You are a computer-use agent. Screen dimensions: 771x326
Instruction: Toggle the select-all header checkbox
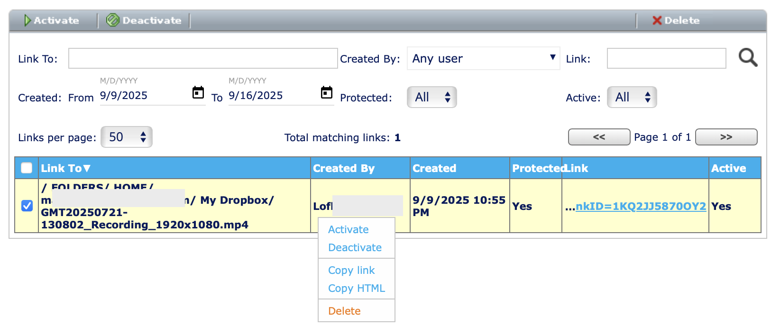(27, 168)
